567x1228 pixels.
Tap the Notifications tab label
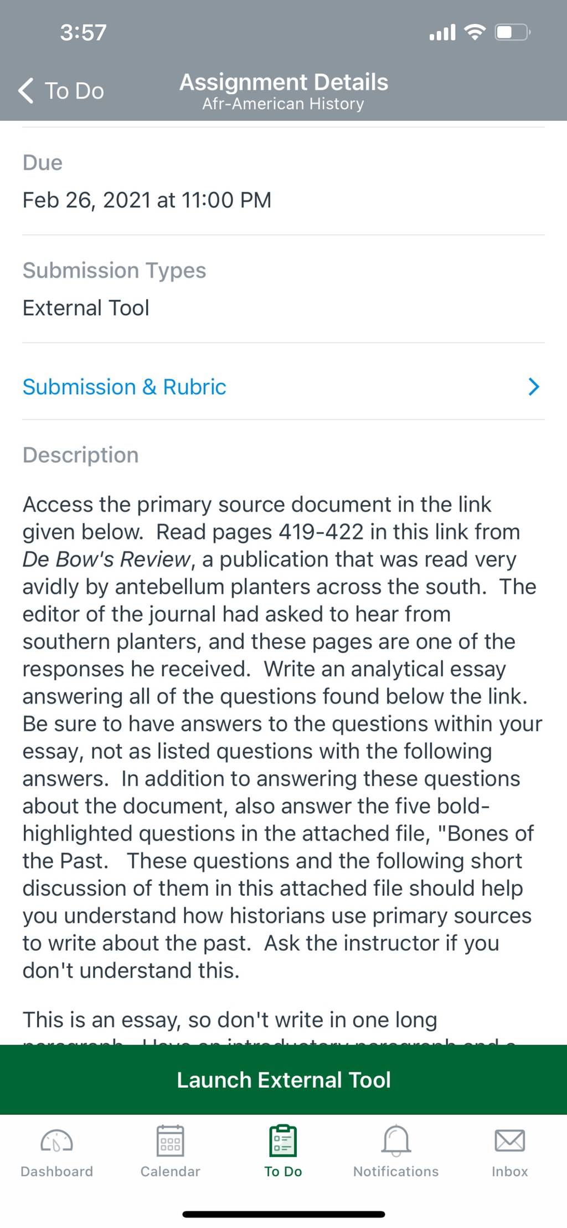point(396,1171)
